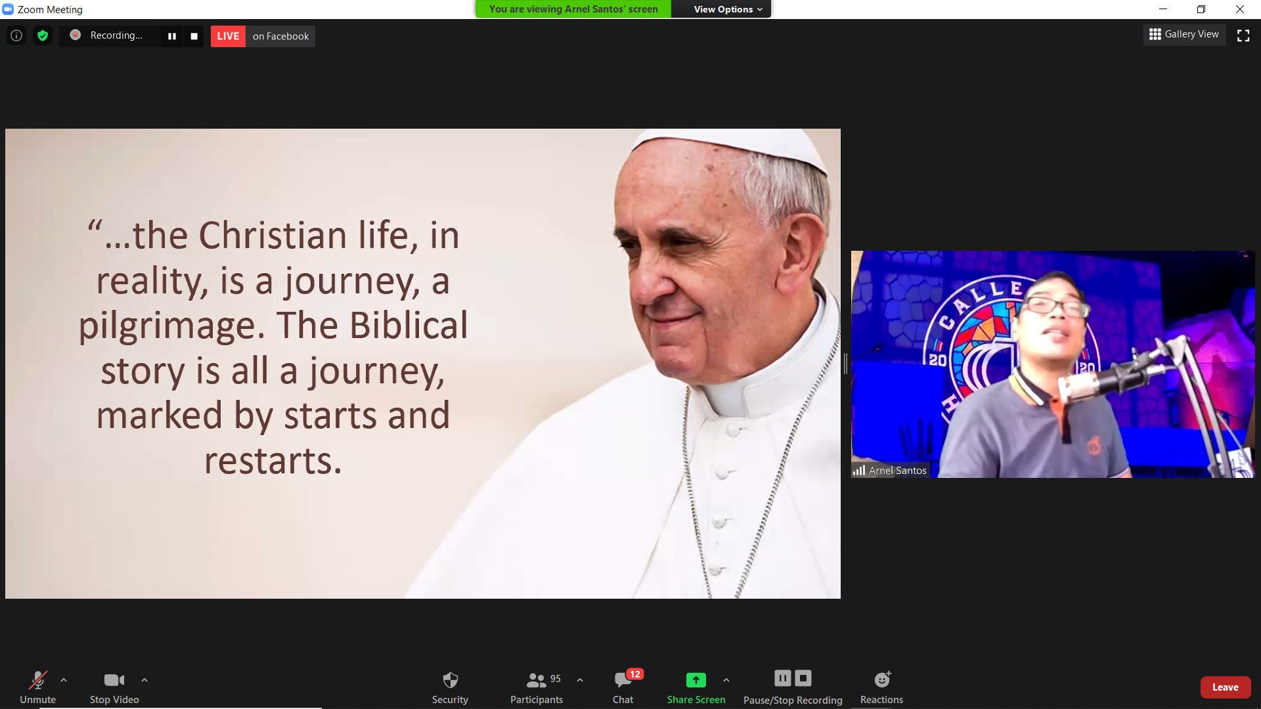Expand audio options arrow next to Unmute
The height and width of the screenshot is (709, 1261).
click(64, 680)
